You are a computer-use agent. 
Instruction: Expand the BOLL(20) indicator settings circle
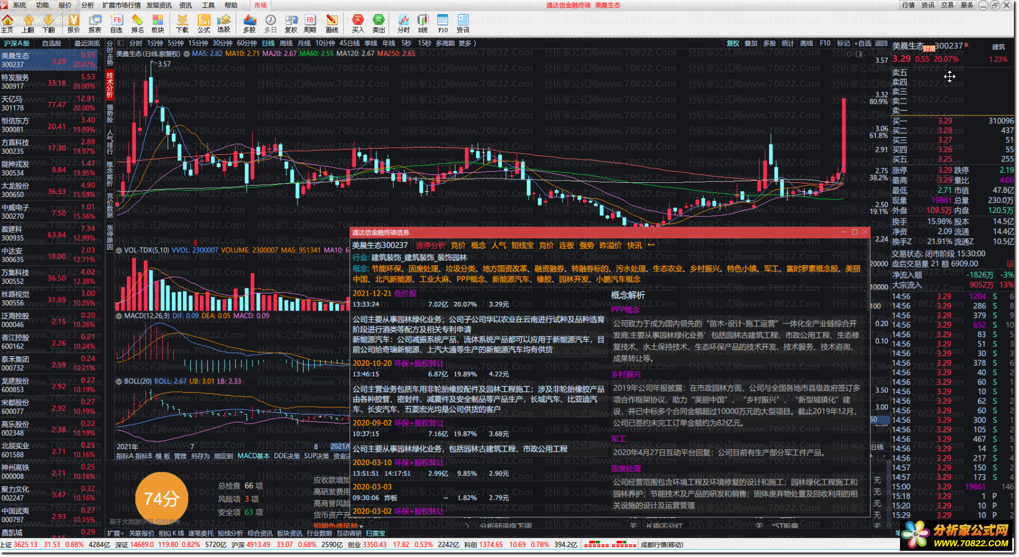[119, 381]
